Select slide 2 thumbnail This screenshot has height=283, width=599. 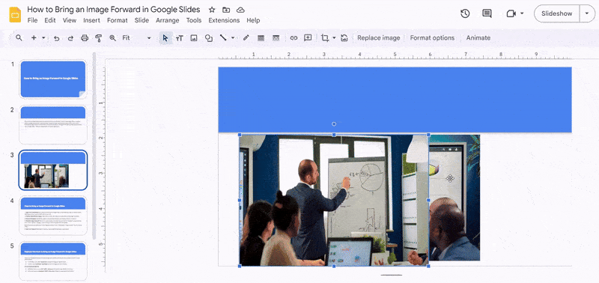[x=53, y=124]
